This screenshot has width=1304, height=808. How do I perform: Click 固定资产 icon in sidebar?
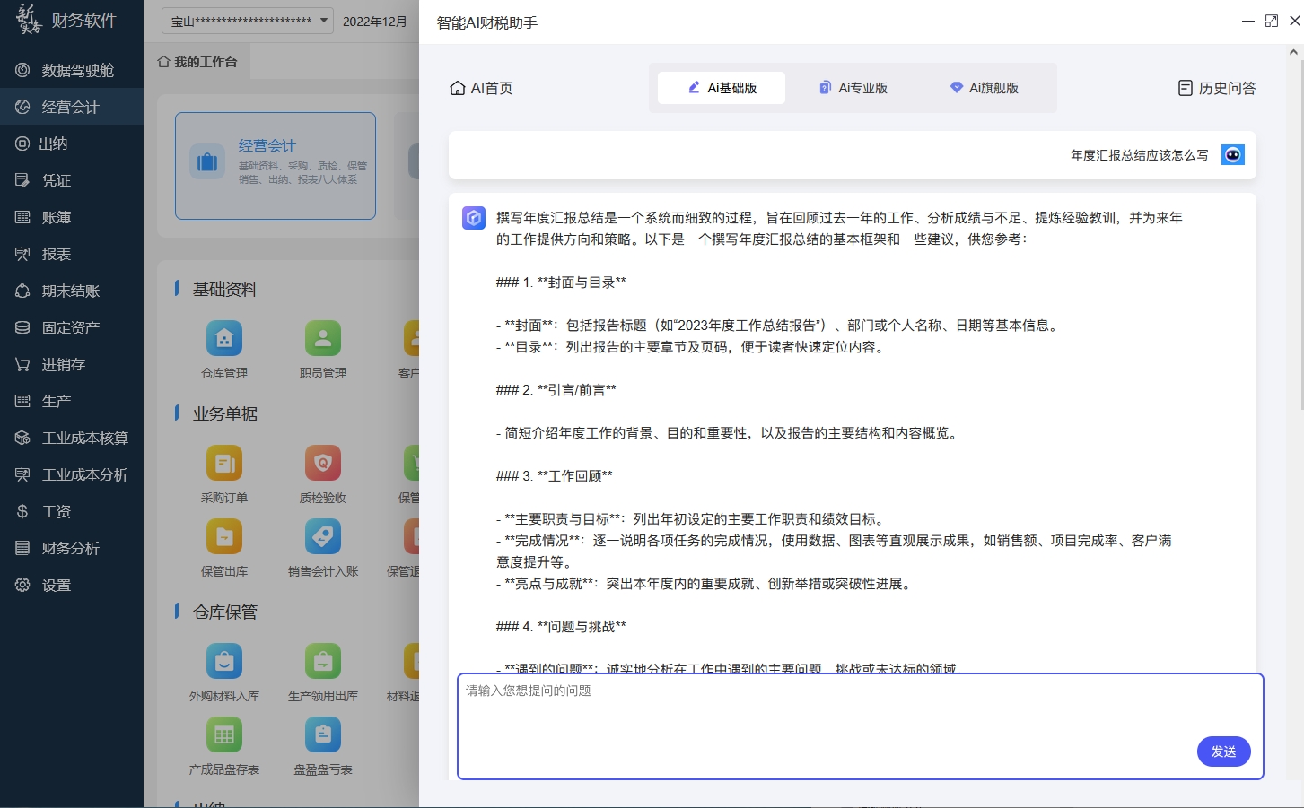(x=22, y=327)
